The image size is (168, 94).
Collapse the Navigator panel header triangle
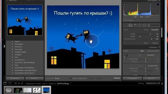(x=7, y=1)
